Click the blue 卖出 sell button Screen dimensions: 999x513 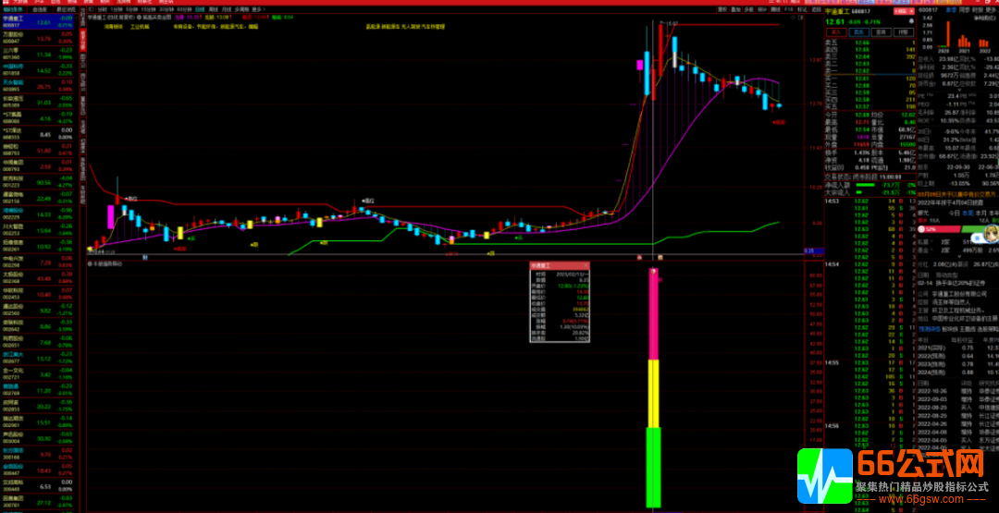click(859, 32)
